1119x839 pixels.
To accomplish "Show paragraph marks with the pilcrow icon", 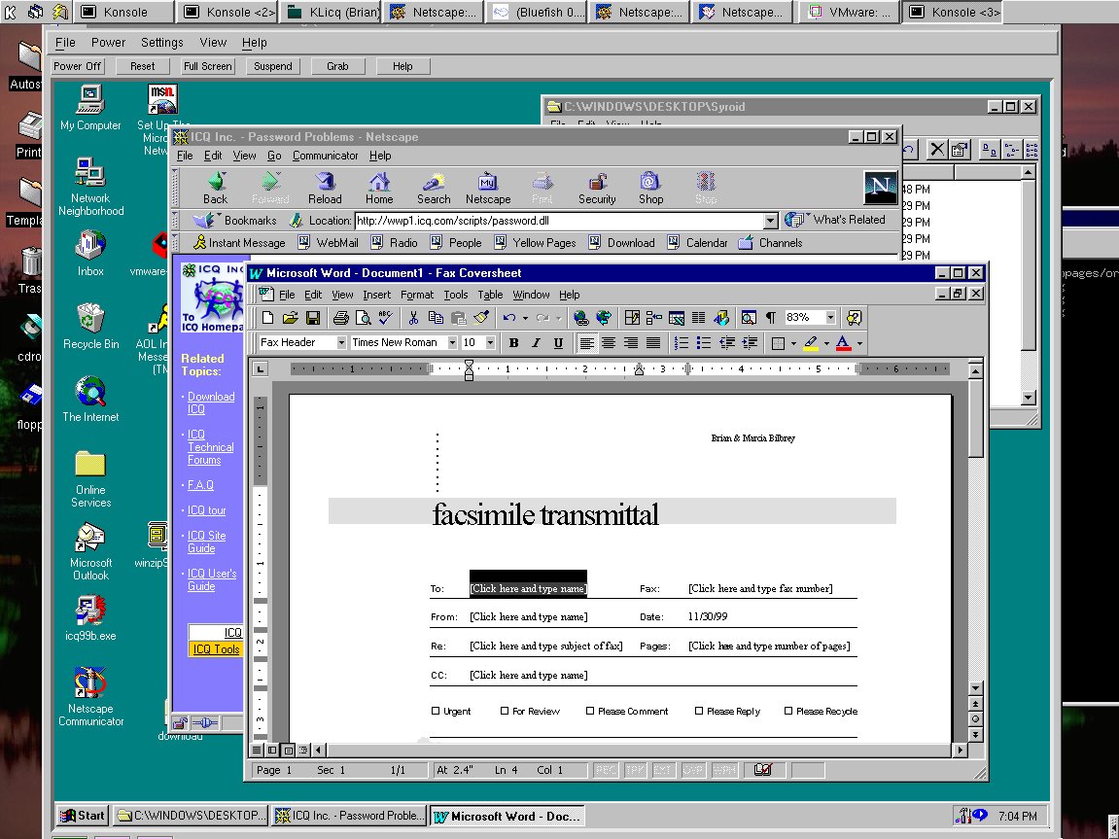I will (771, 318).
